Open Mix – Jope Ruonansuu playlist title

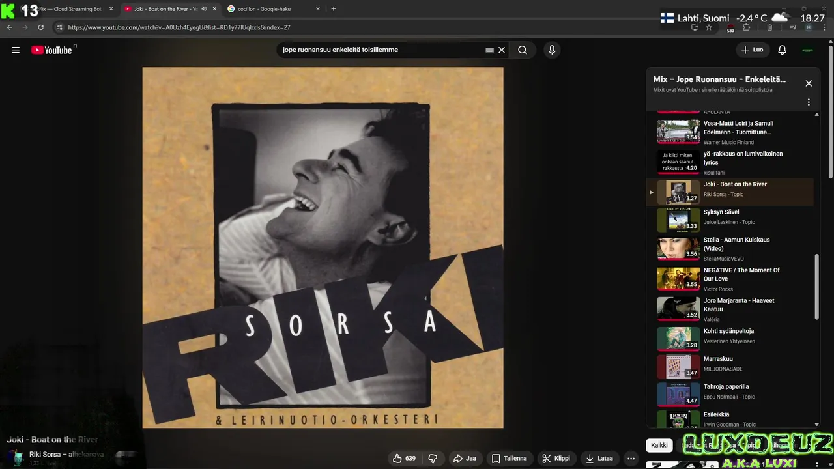(719, 79)
